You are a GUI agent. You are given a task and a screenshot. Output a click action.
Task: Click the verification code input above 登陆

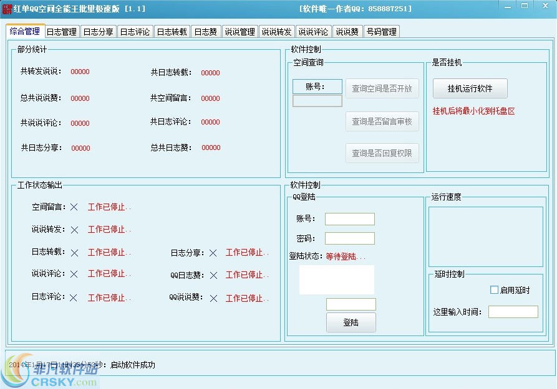[351, 304]
